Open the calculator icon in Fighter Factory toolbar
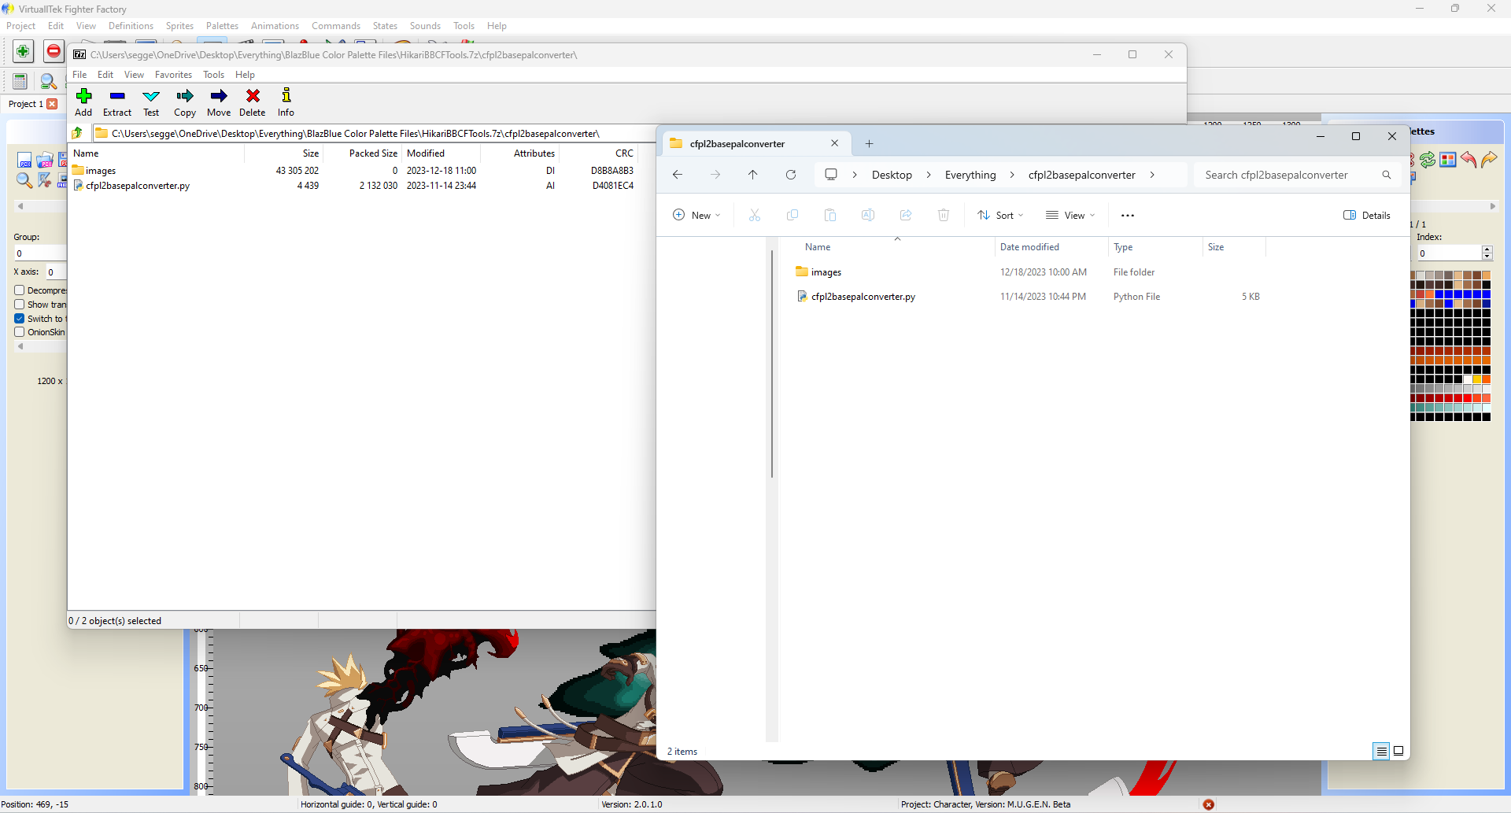This screenshot has height=813, width=1511. (x=20, y=81)
